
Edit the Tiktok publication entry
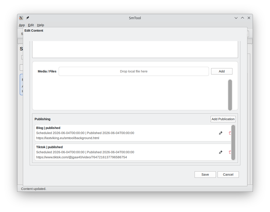pos(220,152)
